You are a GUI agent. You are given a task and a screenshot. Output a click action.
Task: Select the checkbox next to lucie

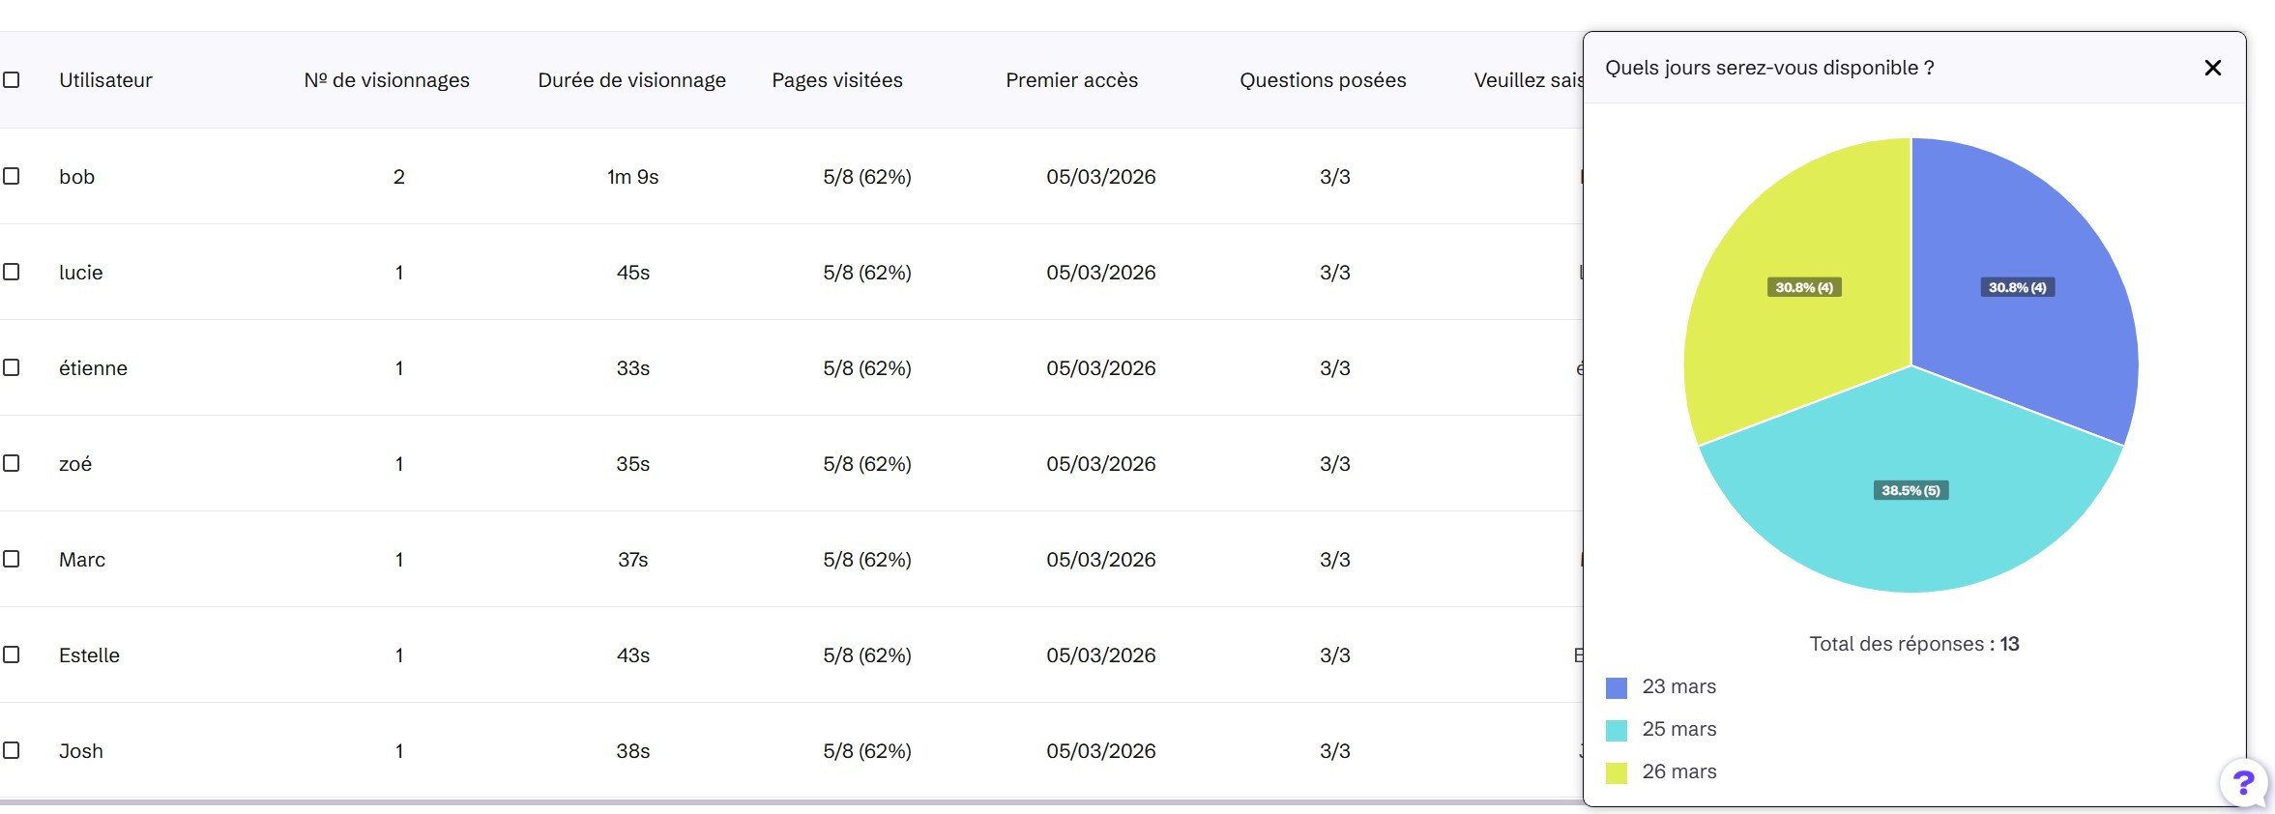tap(12, 272)
